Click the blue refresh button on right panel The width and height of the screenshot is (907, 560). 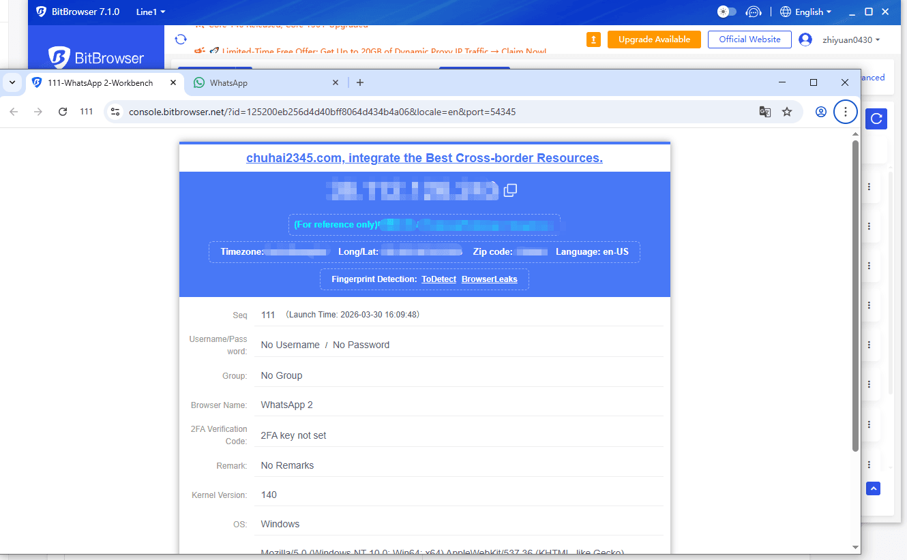tap(876, 119)
